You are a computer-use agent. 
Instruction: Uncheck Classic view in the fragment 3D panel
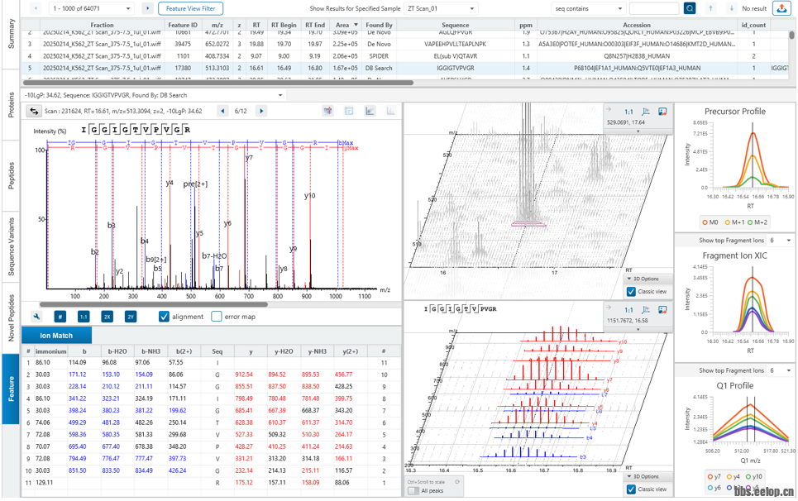point(632,488)
